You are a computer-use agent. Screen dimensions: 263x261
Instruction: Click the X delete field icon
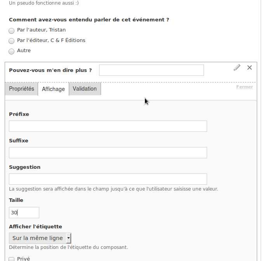coord(249,68)
